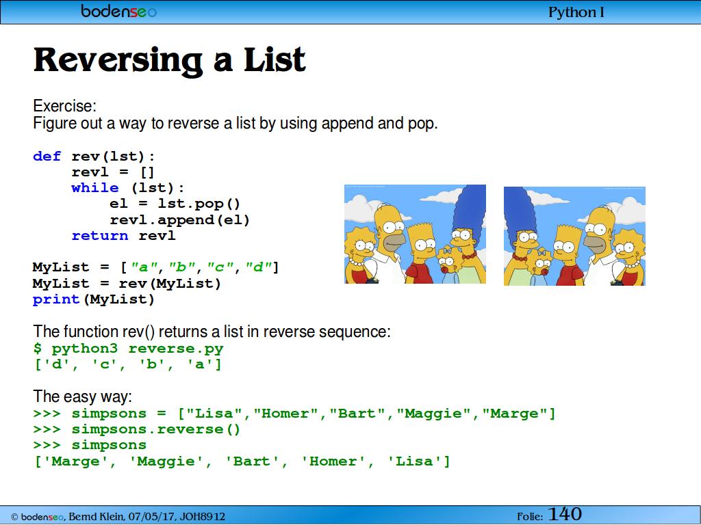
Task: Click the '$ python3 reverse.py' command line
Action: point(128,349)
